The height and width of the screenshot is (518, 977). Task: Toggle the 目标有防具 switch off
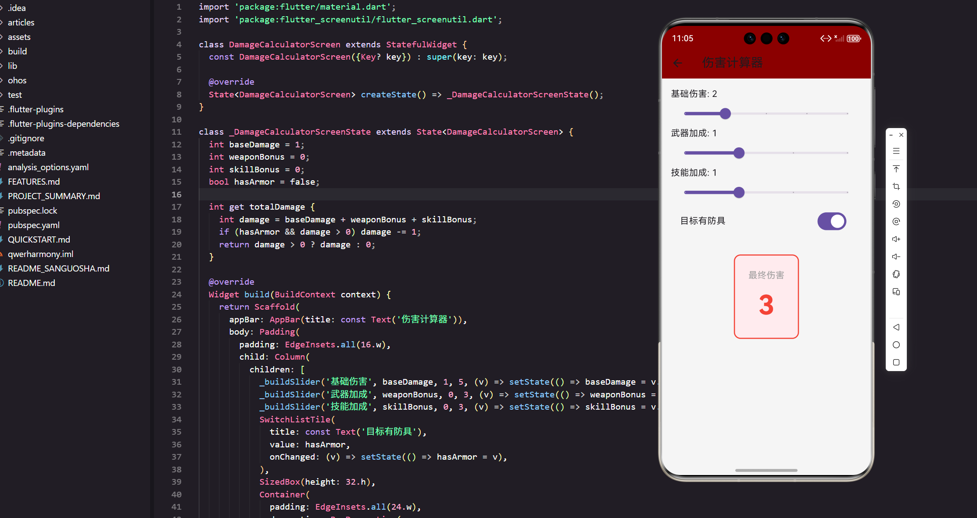832,221
